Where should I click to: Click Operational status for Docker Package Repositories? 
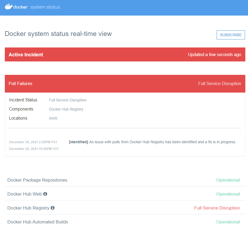(x=228, y=180)
